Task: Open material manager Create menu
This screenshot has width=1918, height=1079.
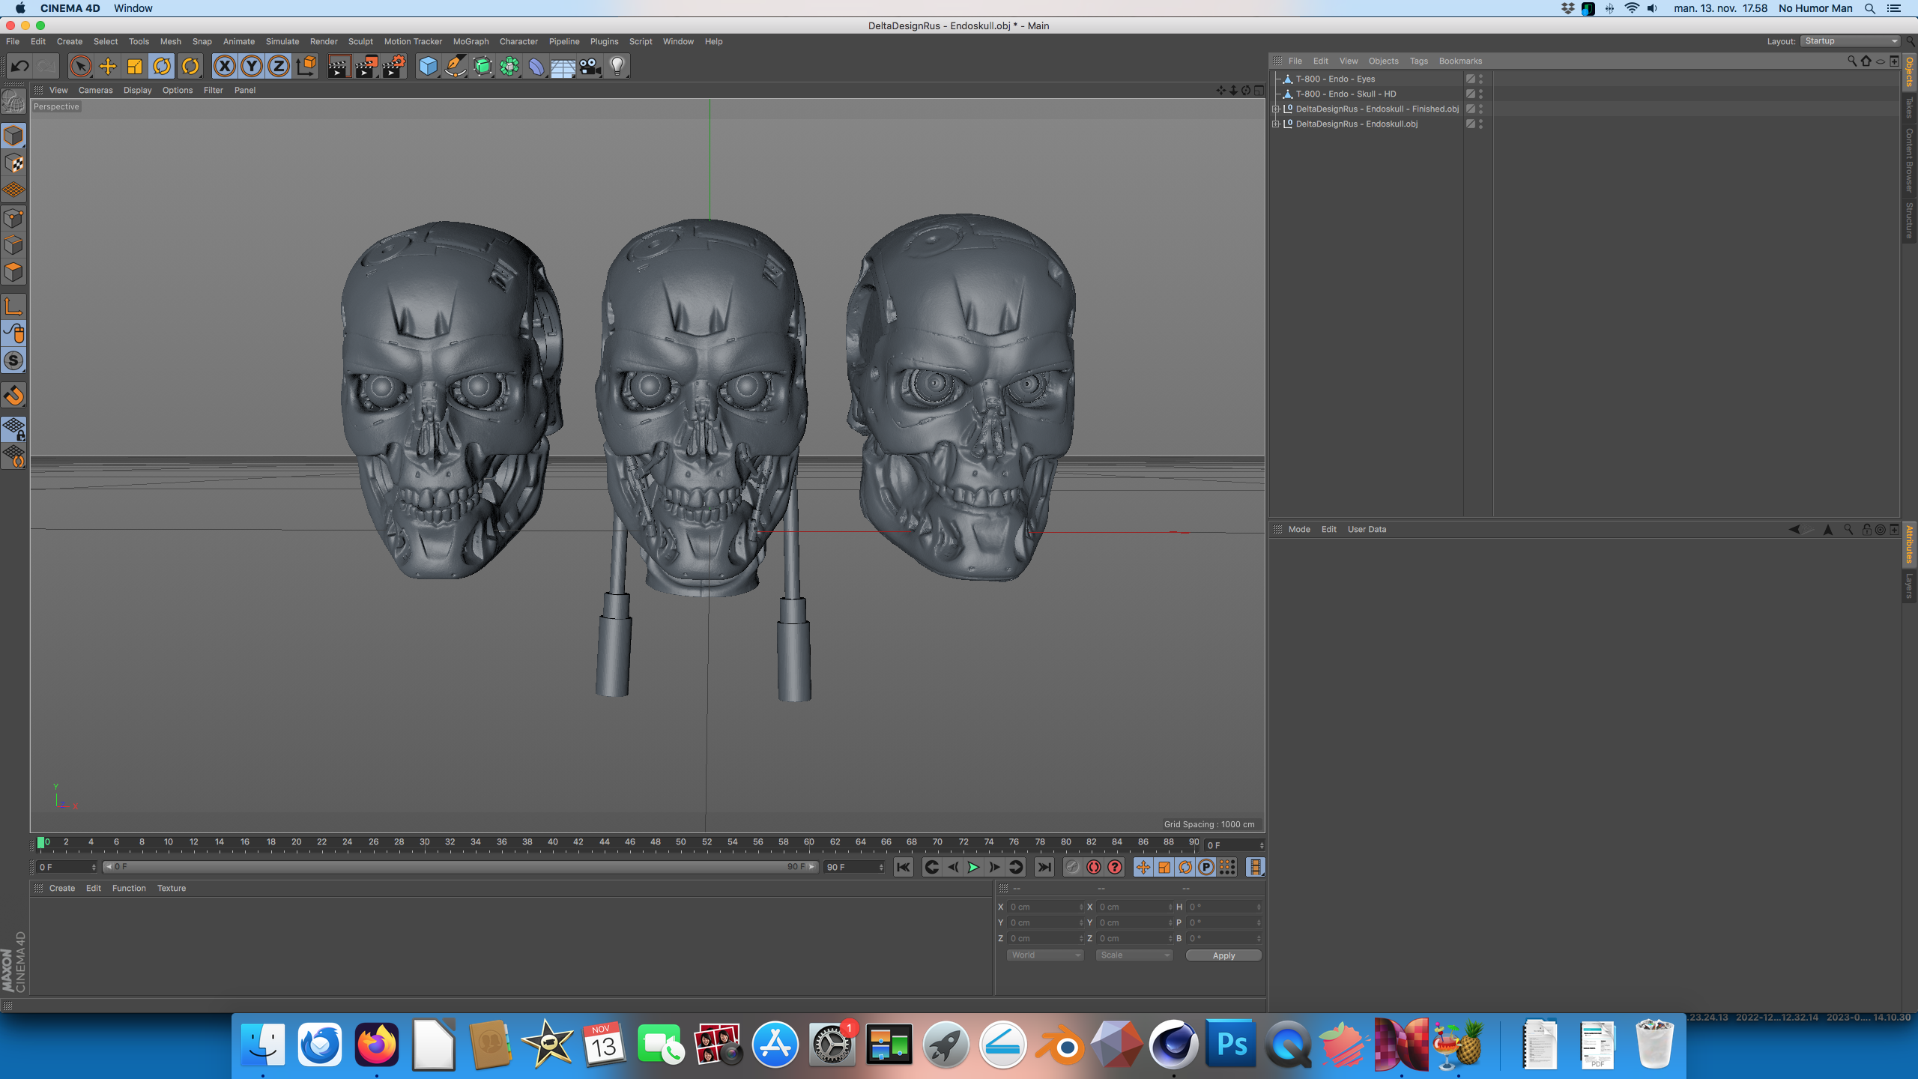Action: 61,888
